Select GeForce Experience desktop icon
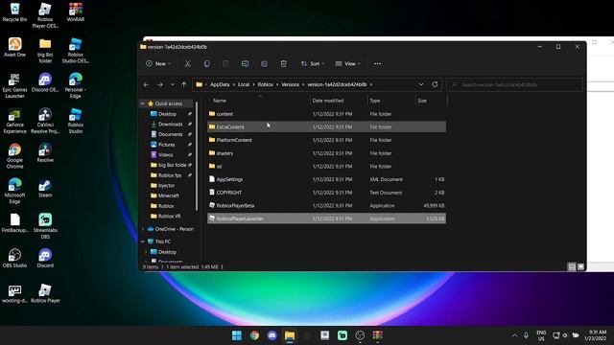The width and height of the screenshot is (614, 345). (15, 122)
